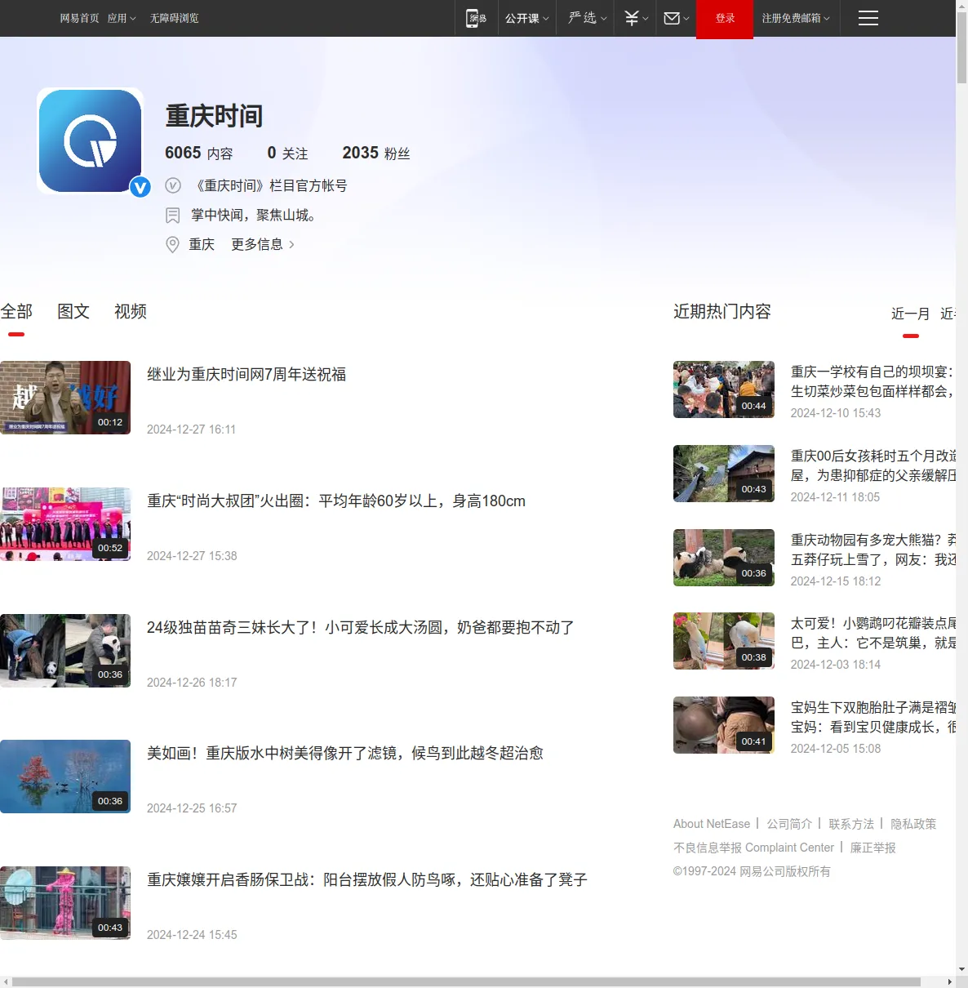Expand the 严选 dropdown
968x988 pixels.
tap(588, 18)
